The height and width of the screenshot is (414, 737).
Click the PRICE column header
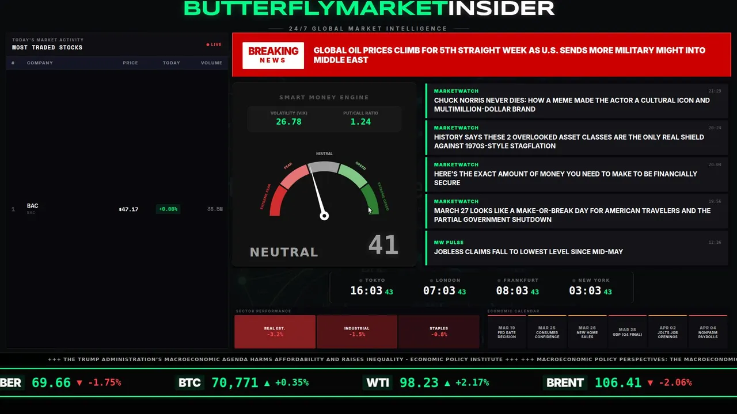[x=130, y=63]
